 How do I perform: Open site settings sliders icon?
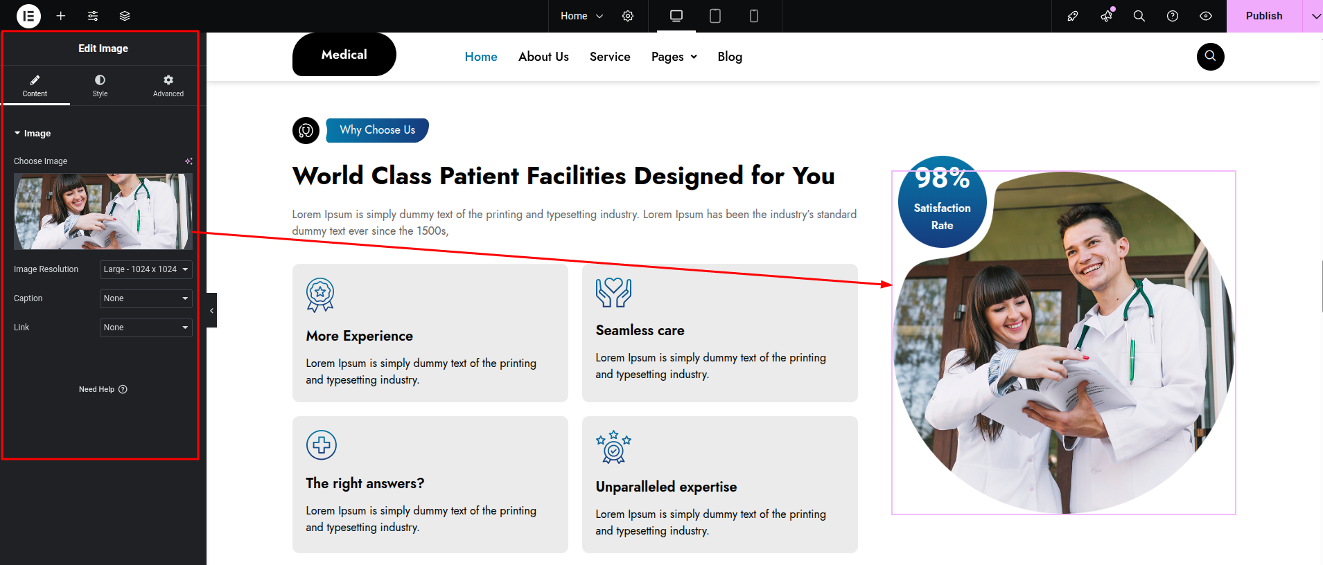click(93, 16)
